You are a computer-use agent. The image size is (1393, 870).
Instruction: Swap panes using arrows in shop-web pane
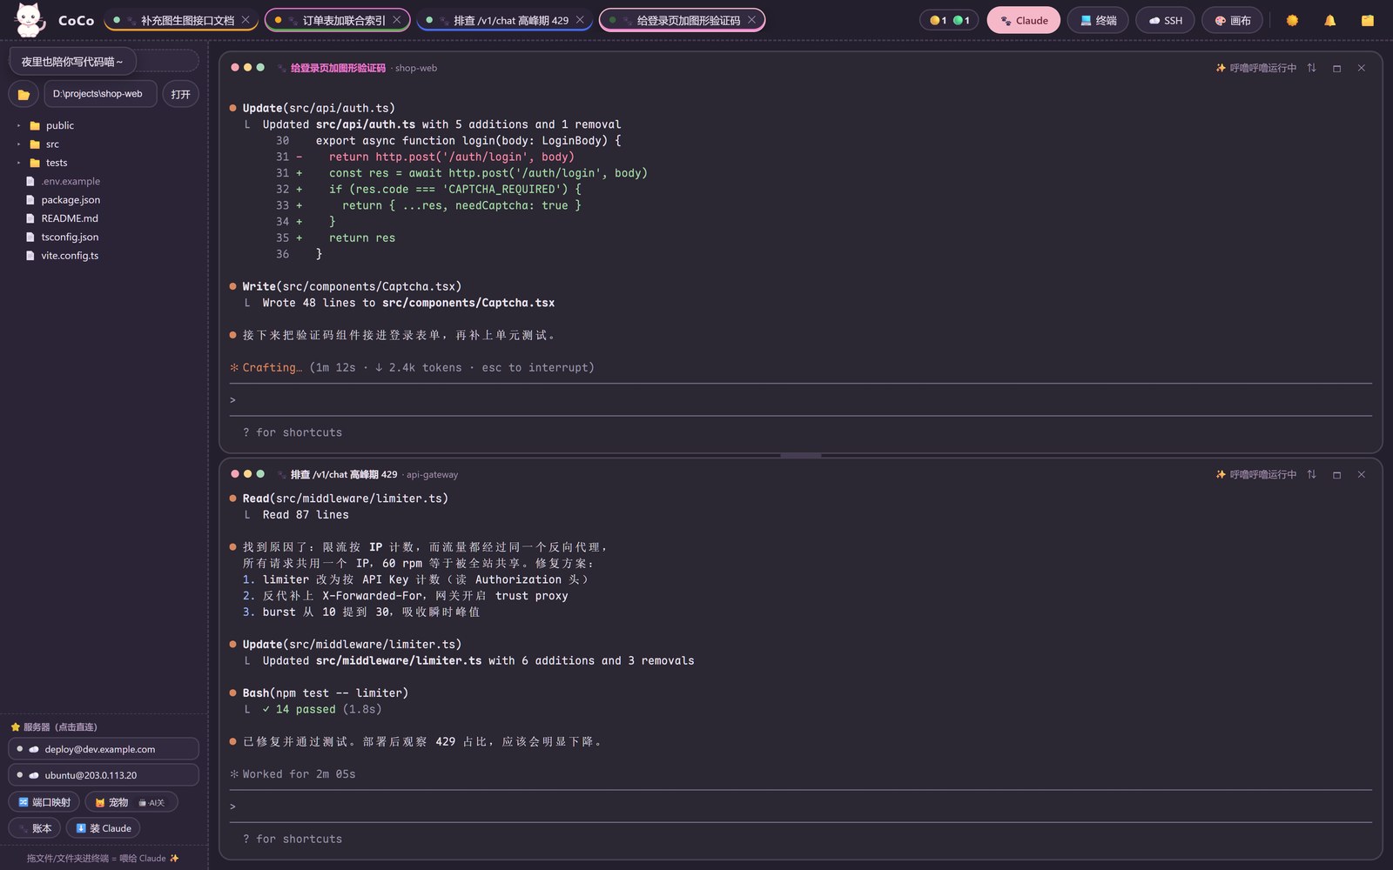point(1311,68)
